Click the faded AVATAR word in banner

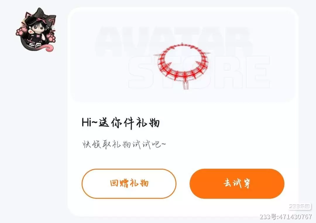173,41
